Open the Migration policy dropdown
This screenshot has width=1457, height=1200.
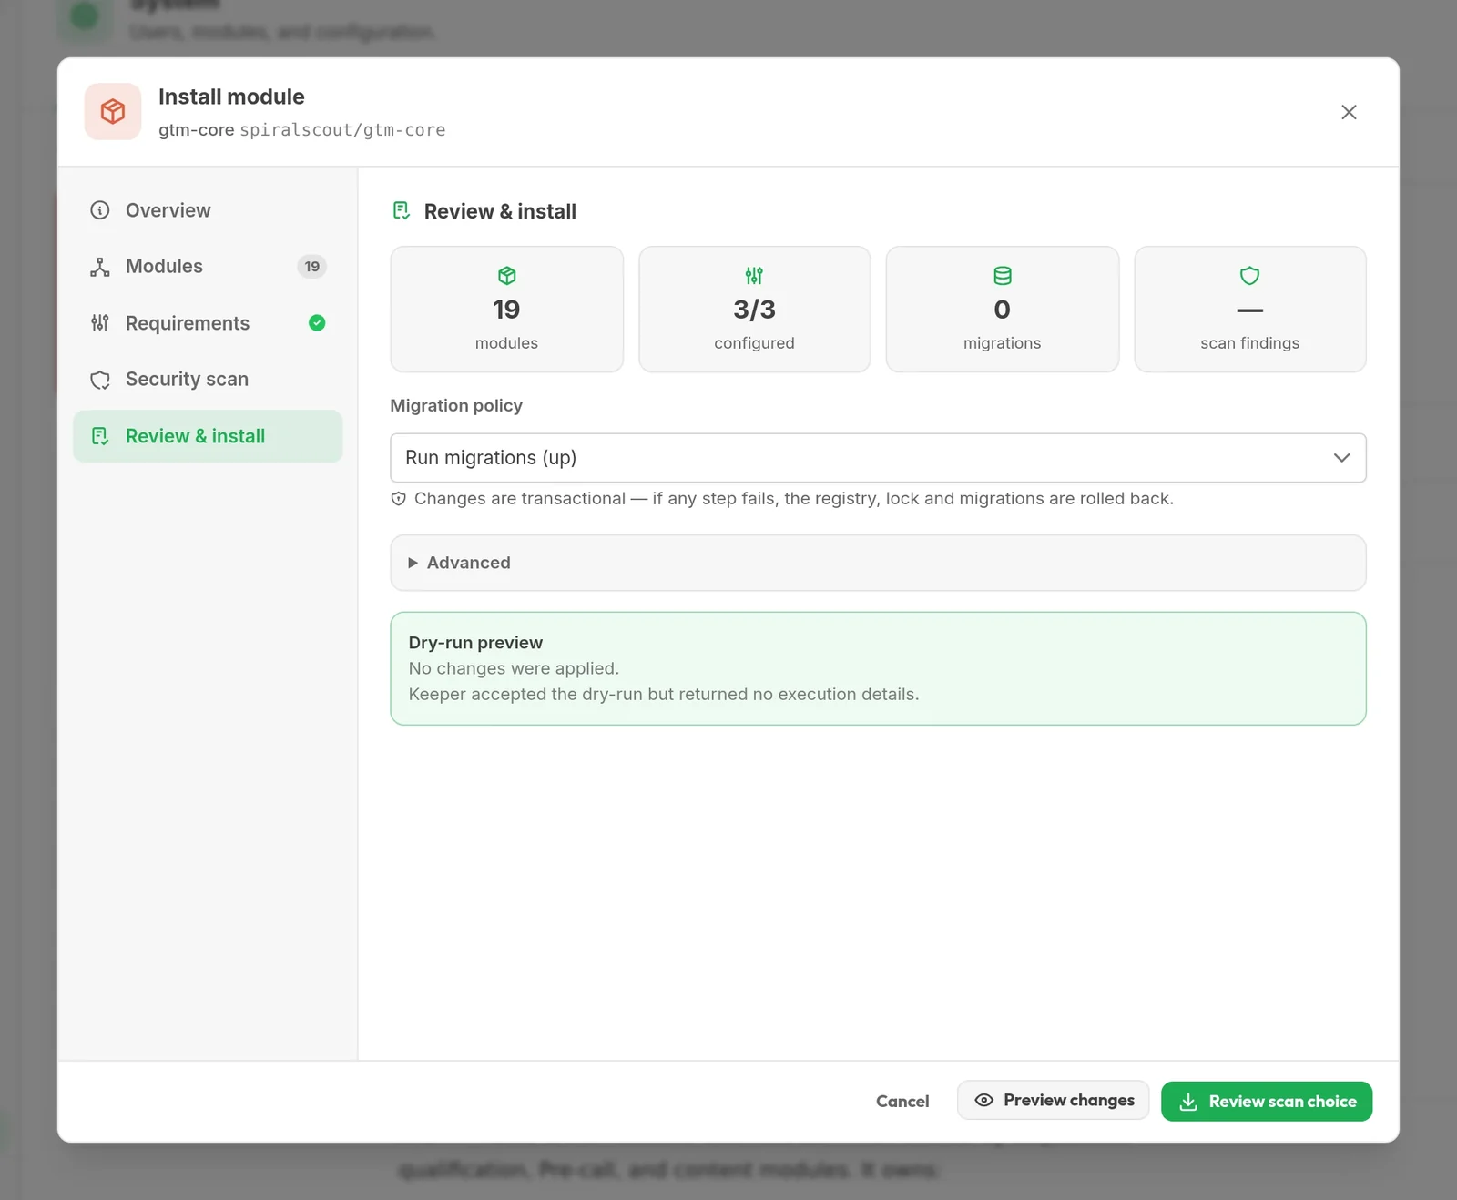pyautogui.click(x=878, y=458)
